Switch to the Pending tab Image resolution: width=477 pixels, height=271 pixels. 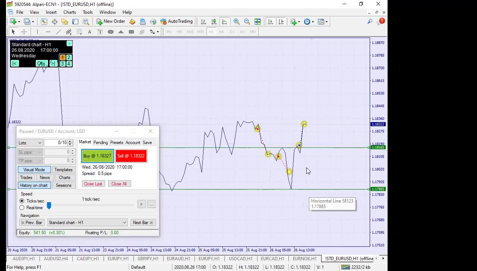pyautogui.click(x=101, y=143)
